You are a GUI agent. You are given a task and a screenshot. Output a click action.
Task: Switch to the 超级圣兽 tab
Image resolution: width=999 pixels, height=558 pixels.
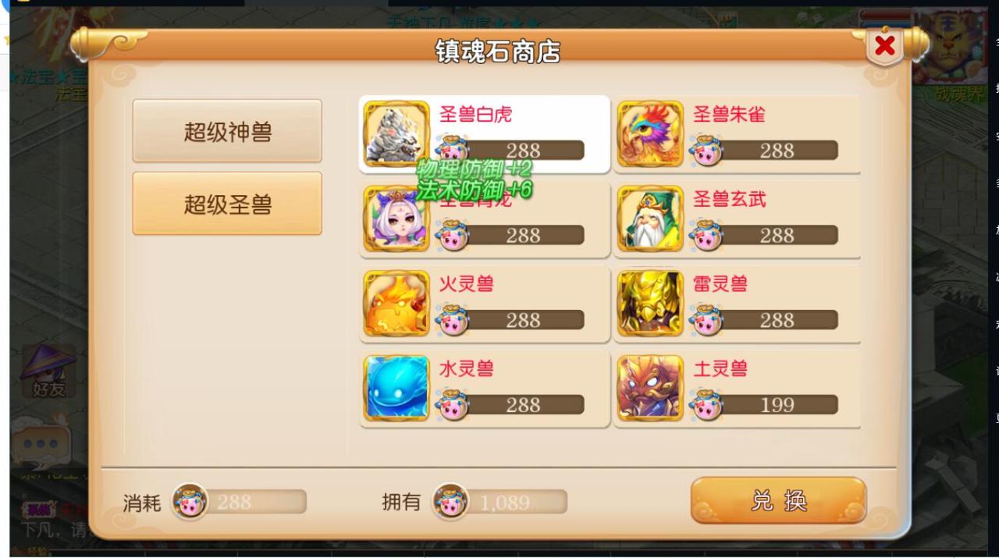click(227, 204)
